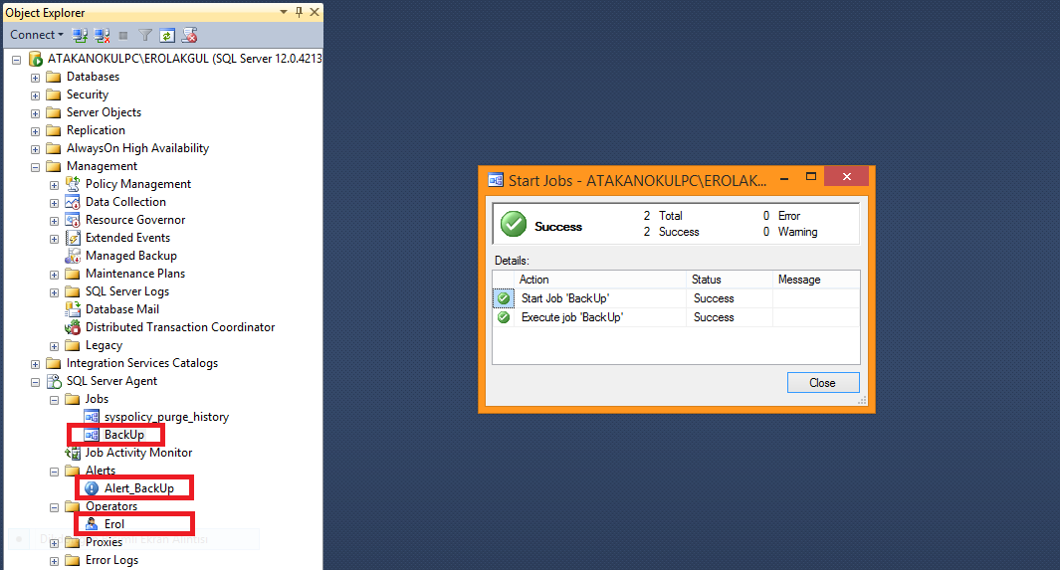Select the Erol operator
Image resolution: width=1060 pixels, height=570 pixels.
coord(114,524)
